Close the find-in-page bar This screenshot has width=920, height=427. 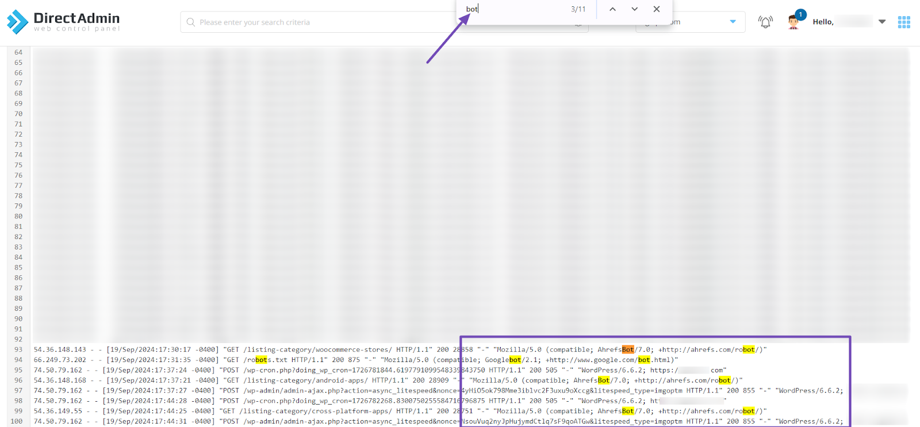click(657, 9)
